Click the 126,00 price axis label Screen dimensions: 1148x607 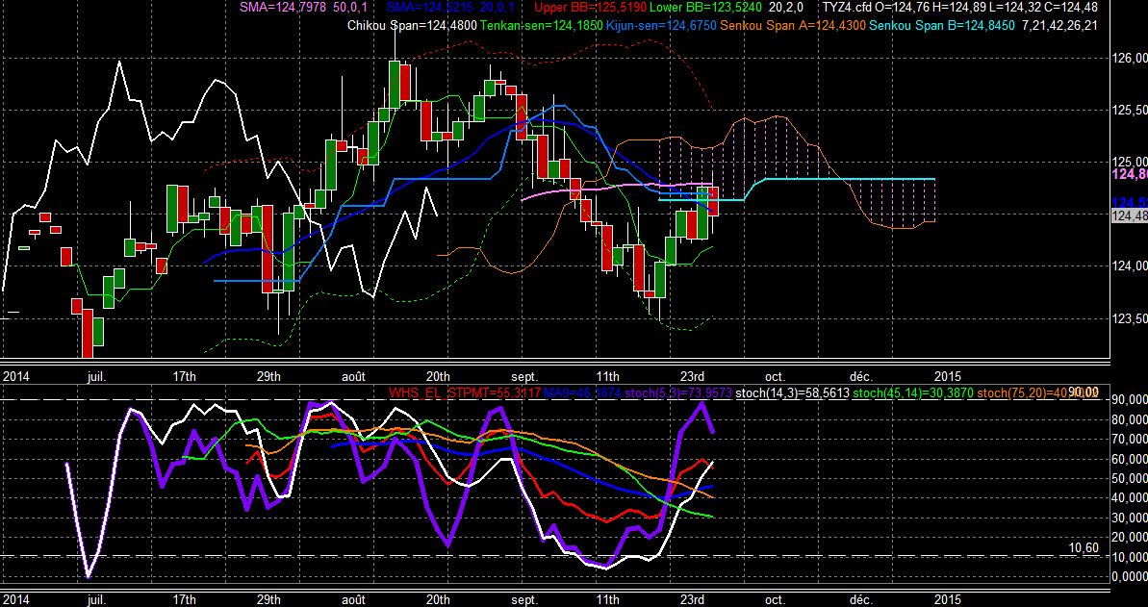pos(1128,58)
